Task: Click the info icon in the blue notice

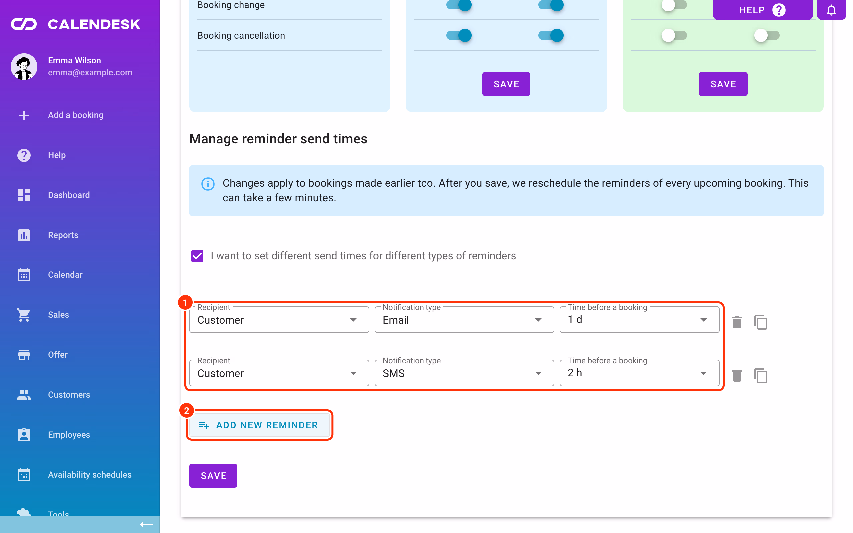Action: click(208, 184)
